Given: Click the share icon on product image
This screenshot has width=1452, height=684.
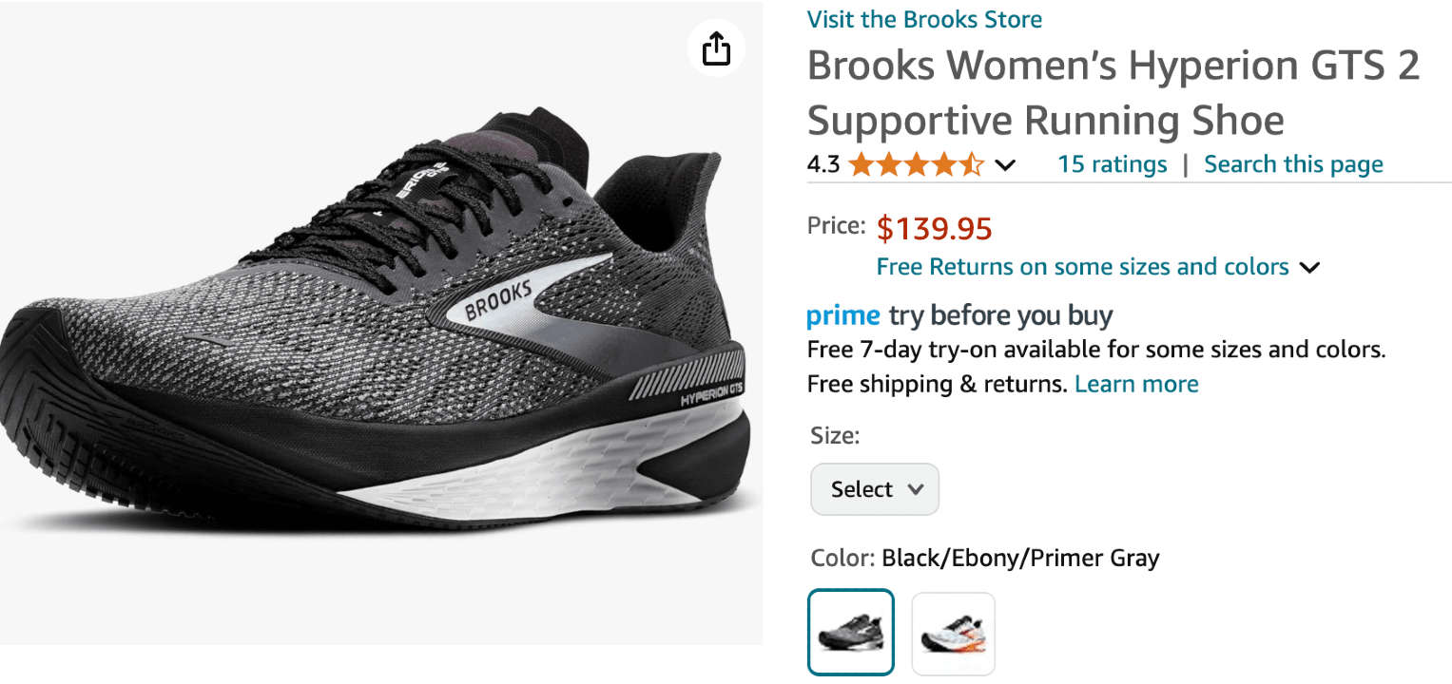Looking at the screenshot, I should [x=716, y=48].
